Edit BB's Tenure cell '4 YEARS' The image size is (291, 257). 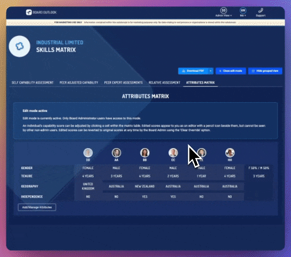coord(145,176)
